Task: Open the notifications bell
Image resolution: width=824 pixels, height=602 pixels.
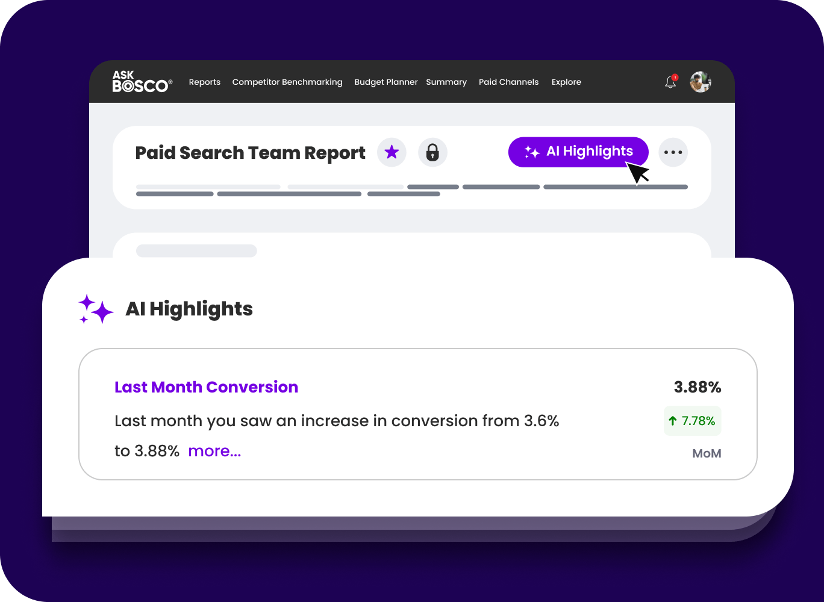Action: click(670, 82)
